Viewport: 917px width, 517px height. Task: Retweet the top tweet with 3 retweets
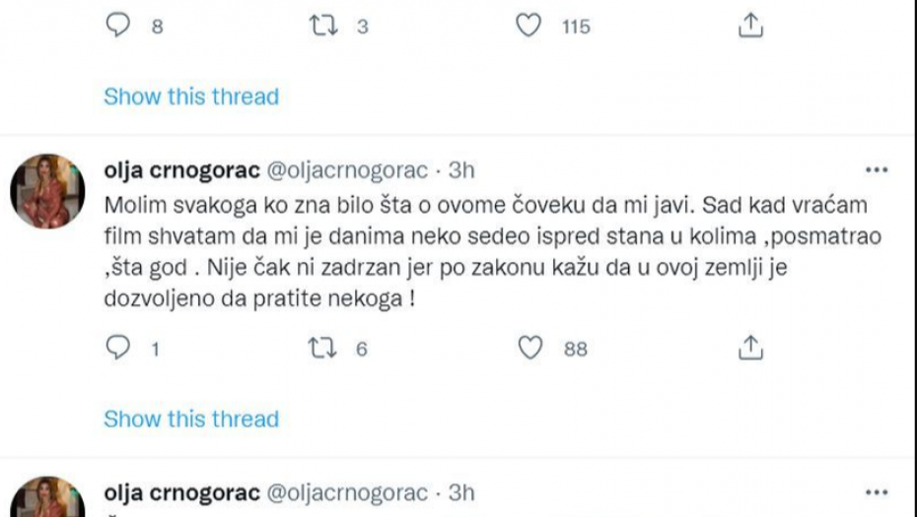click(x=321, y=28)
